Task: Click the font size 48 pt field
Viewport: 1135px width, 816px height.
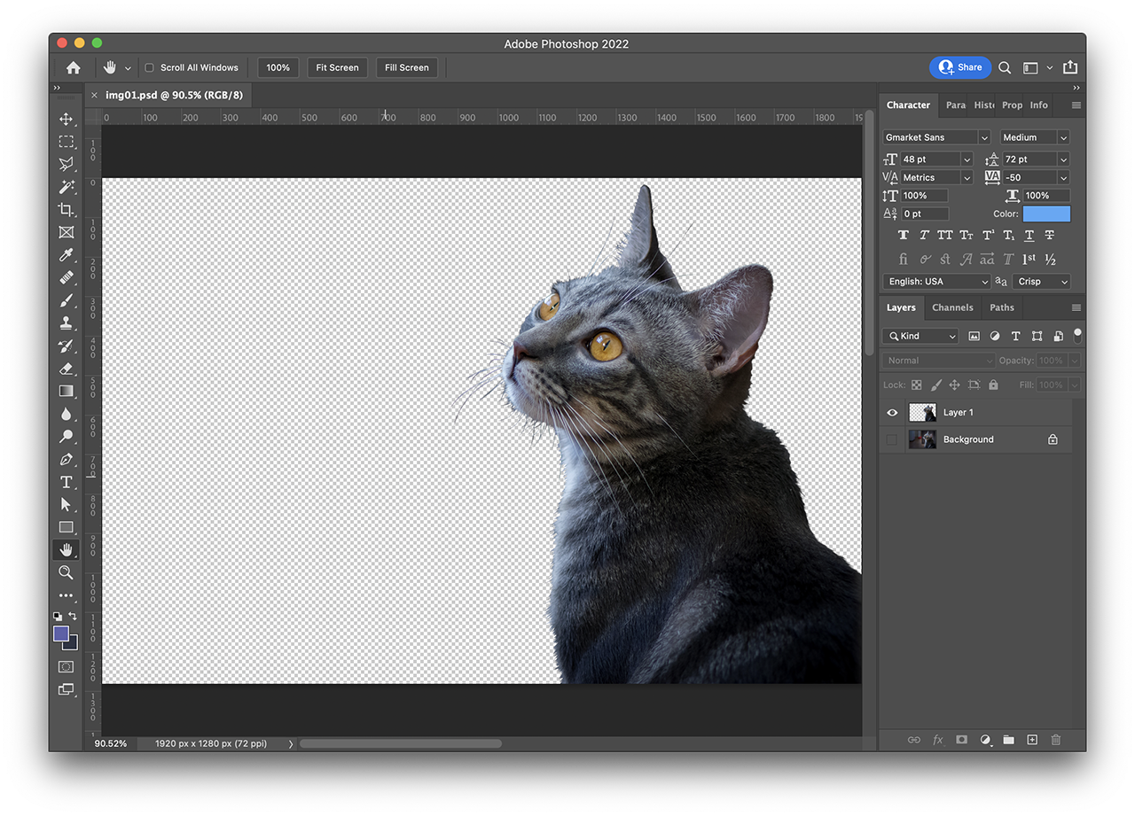Action: tap(928, 159)
